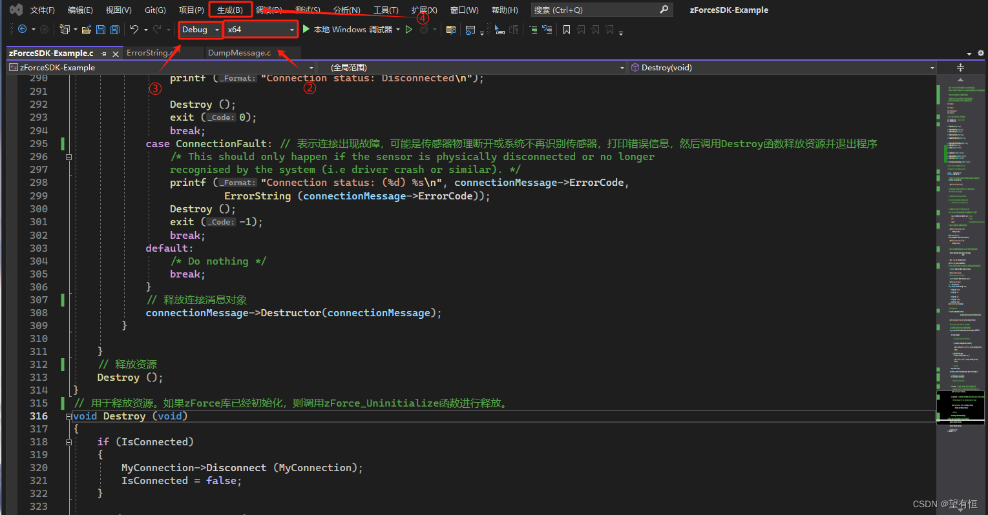Image resolution: width=988 pixels, height=515 pixels.
Task: Click the scrollbar up arrow above minimap
Action: pos(960,79)
